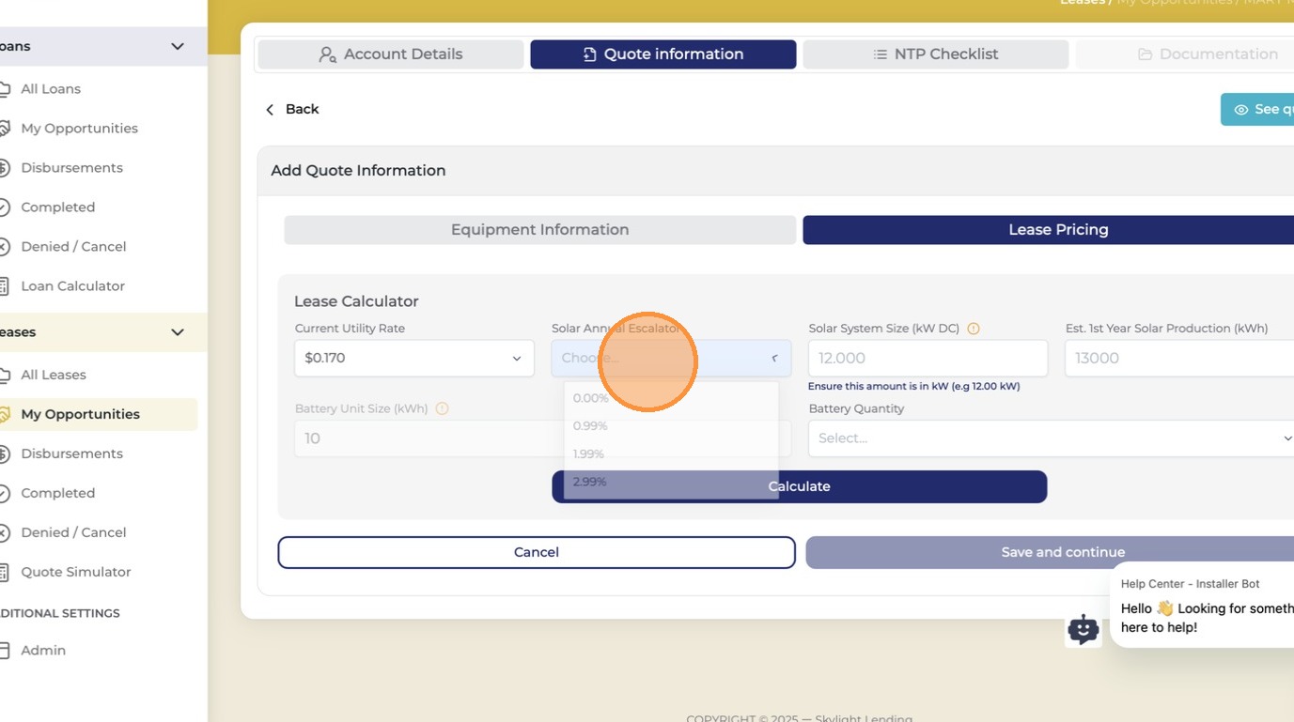Switch to the Account Details tab

click(391, 54)
